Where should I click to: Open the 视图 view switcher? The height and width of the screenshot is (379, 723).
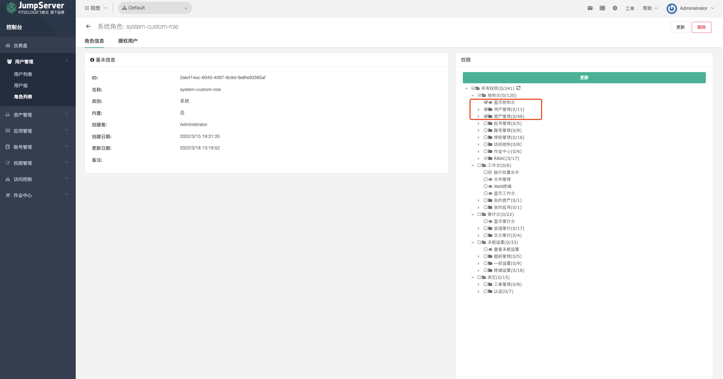(x=96, y=8)
